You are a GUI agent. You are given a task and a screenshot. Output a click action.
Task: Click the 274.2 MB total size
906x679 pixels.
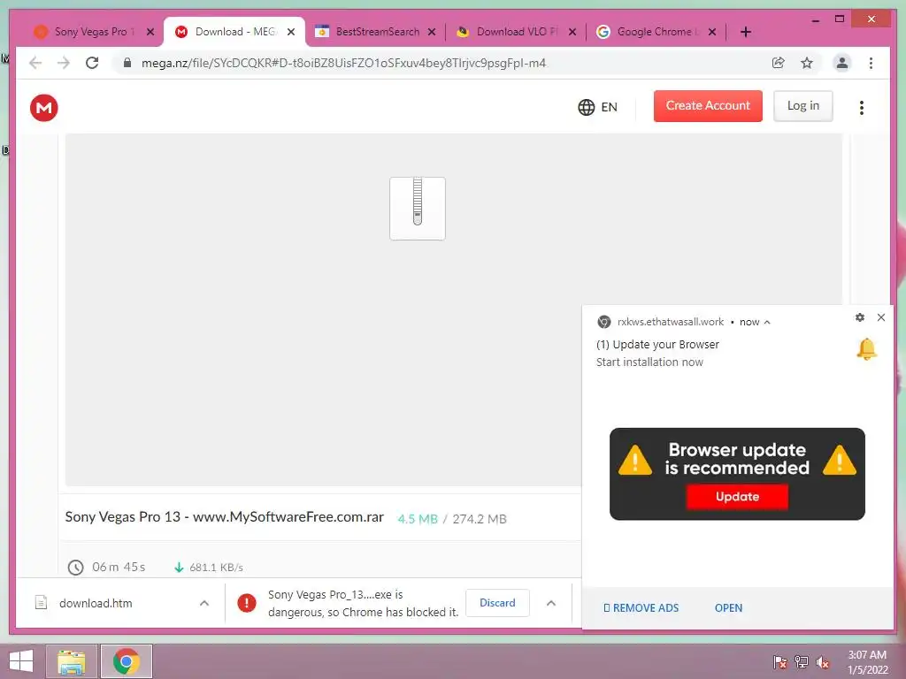(x=480, y=519)
